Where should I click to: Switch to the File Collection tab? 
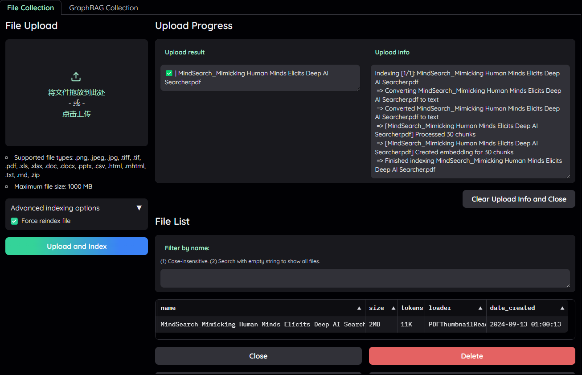pos(31,8)
